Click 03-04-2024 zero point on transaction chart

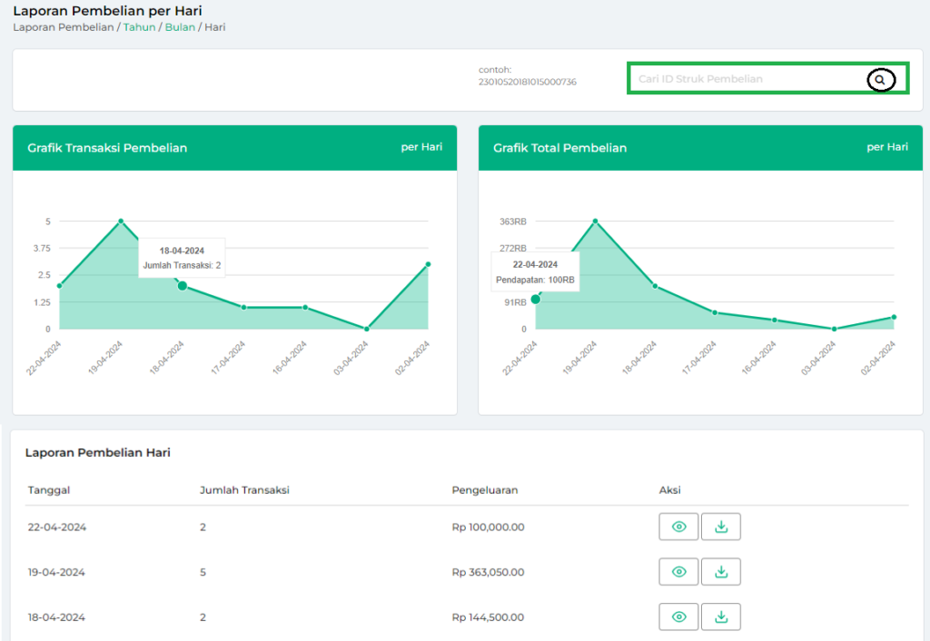click(366, 329)
